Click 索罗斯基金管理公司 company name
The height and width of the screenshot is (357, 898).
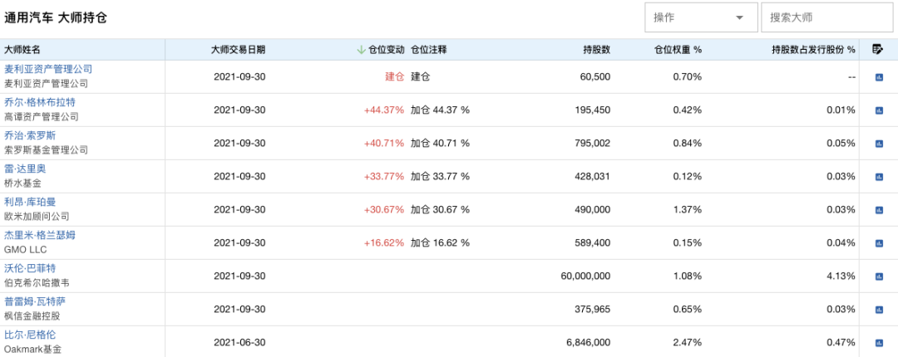click(47, 150)
